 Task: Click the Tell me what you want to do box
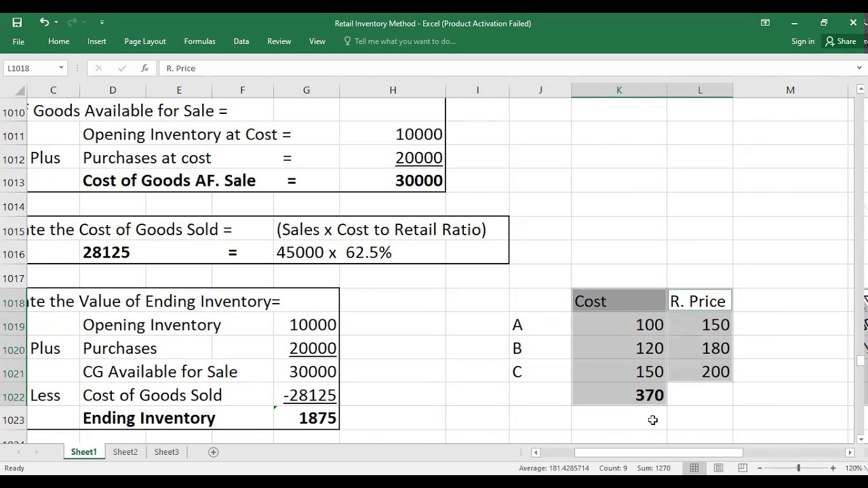coord(400,41)
